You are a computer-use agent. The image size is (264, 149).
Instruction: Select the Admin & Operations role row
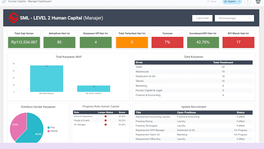coord(101,116)
